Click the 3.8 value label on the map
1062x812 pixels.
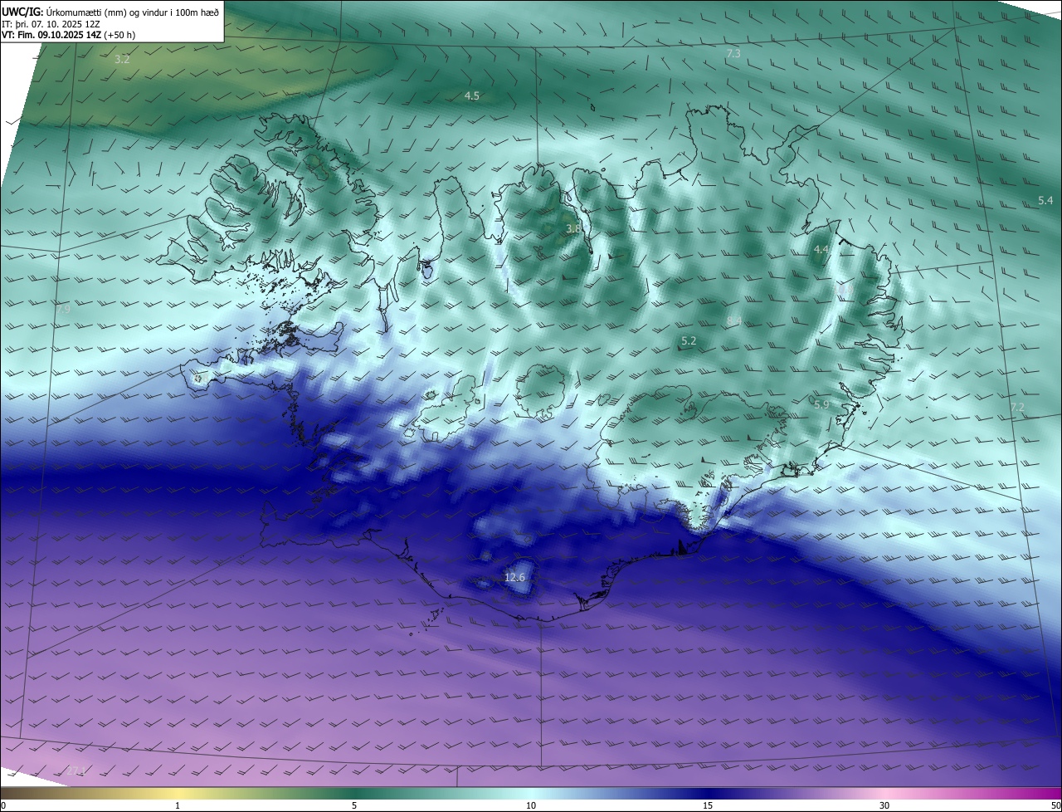coord(573,227)
